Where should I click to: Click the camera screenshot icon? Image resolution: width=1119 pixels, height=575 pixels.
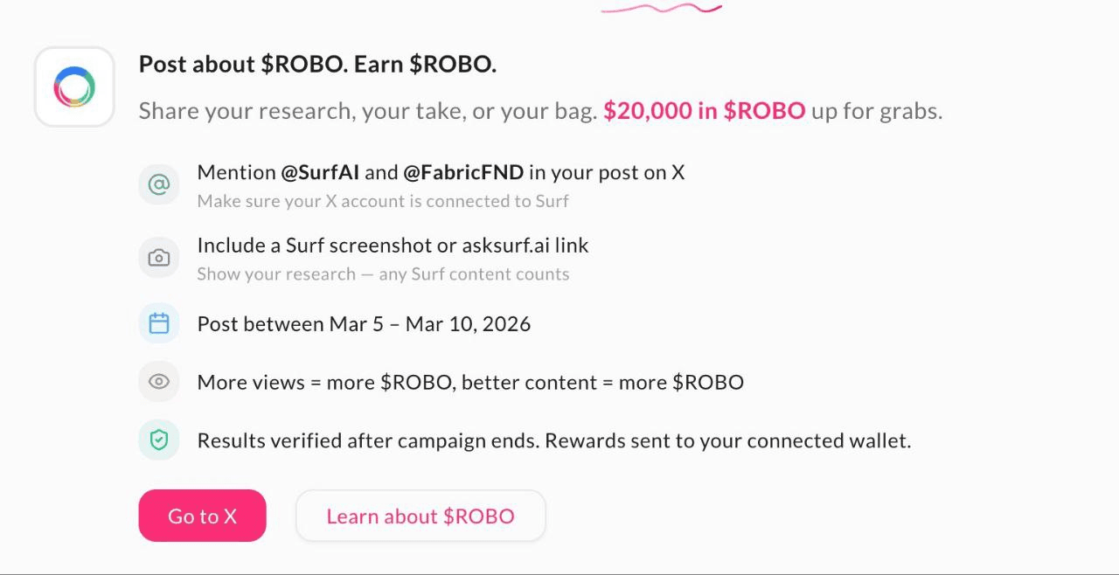159,258
